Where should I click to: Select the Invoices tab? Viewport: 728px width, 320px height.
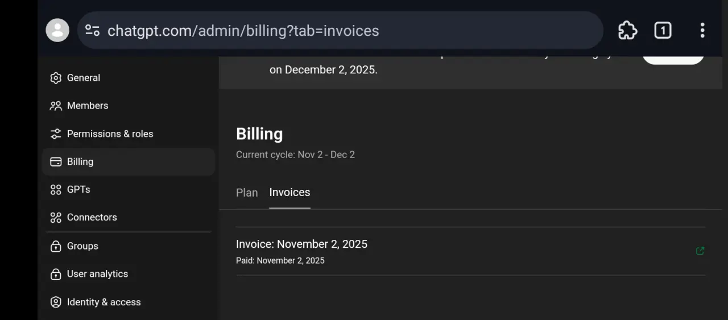[x=289, y=193]
